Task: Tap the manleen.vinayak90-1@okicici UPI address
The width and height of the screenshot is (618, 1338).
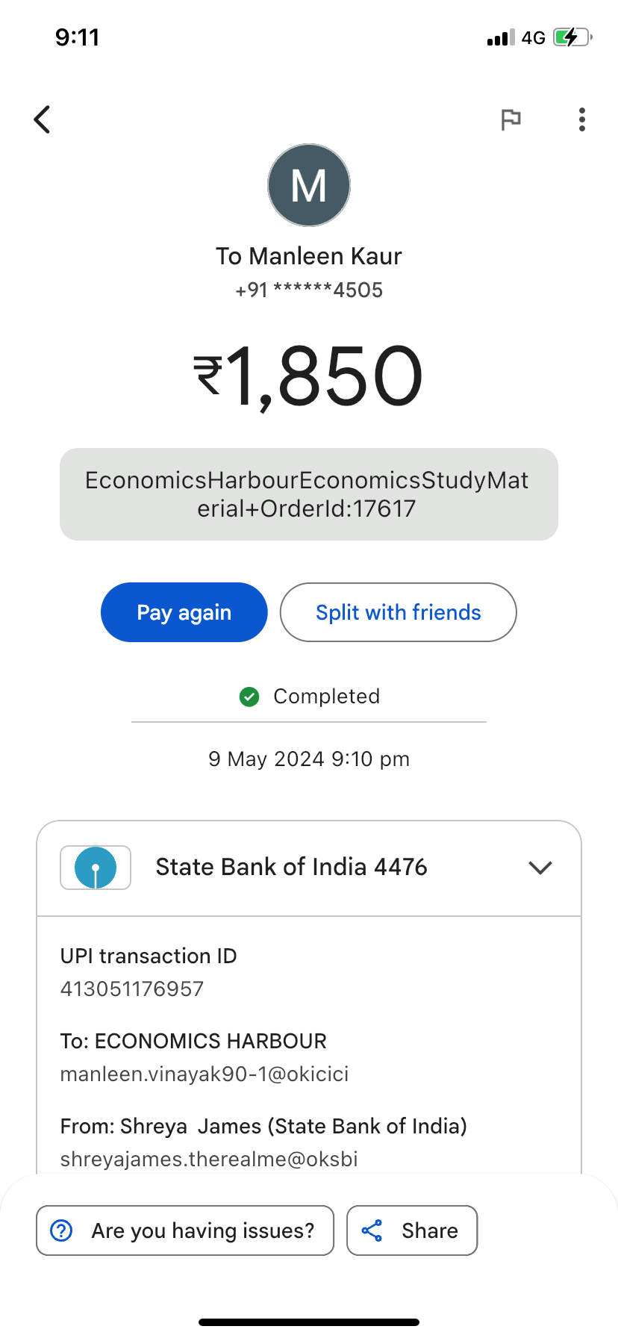Action: (x=205, y=1074)
